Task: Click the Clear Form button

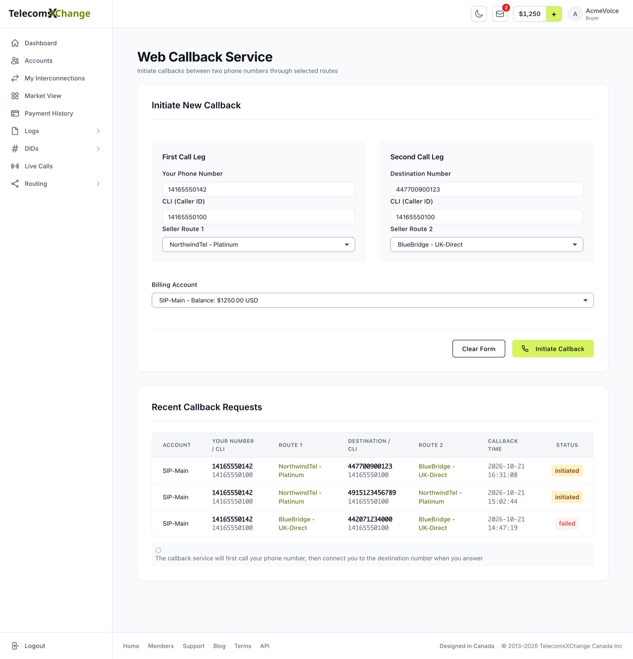Action: click(479, 348)
